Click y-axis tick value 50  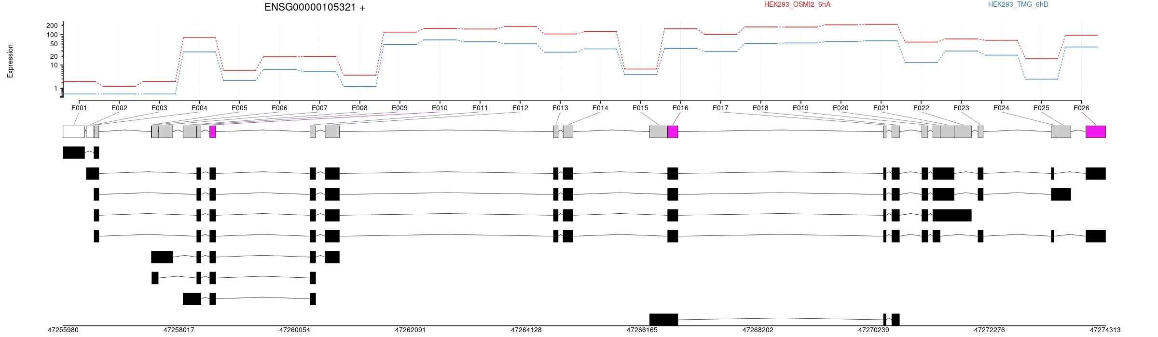[54, 44]
